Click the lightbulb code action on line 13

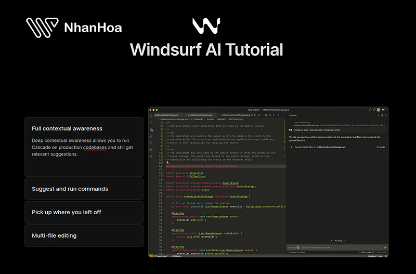pyautogui.click(x=167, y=162)
